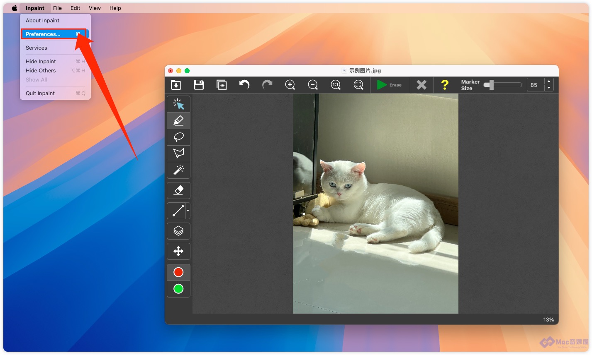Viewport: 592px width, 355px height.
Task: Open the File menu
Action: pos(57,8)
